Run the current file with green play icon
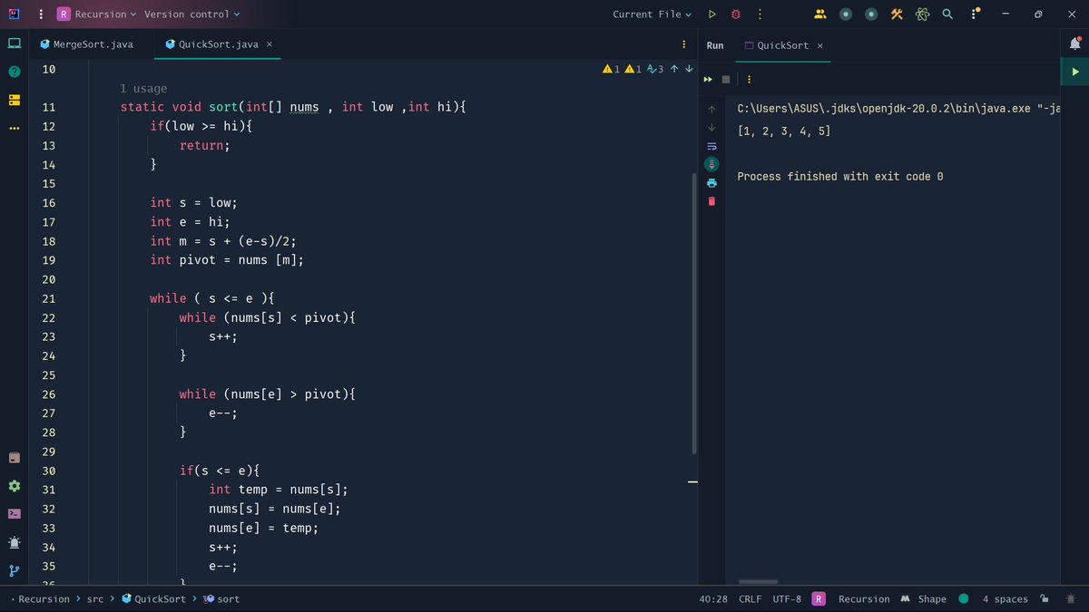Viewport: 1089px width, 612px height. pyautogui.click(x=712, y=14)
